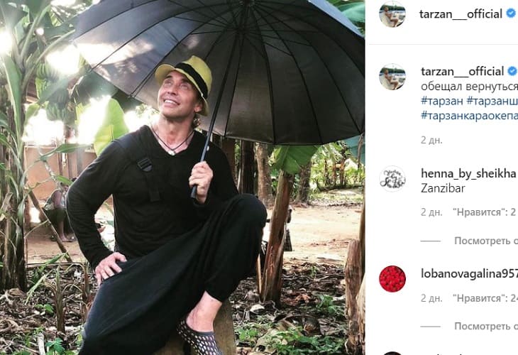Click the photo of the man holding an umbrella
Image resolution: width=518 pixels, height=355 pixels.
[x=182, y=177]
